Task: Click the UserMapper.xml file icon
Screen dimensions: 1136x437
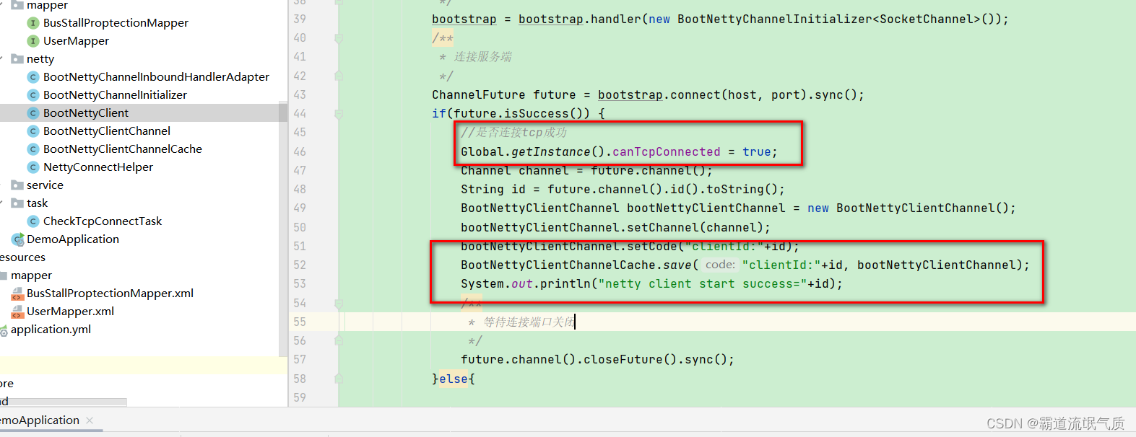Action: click(17, 312)
